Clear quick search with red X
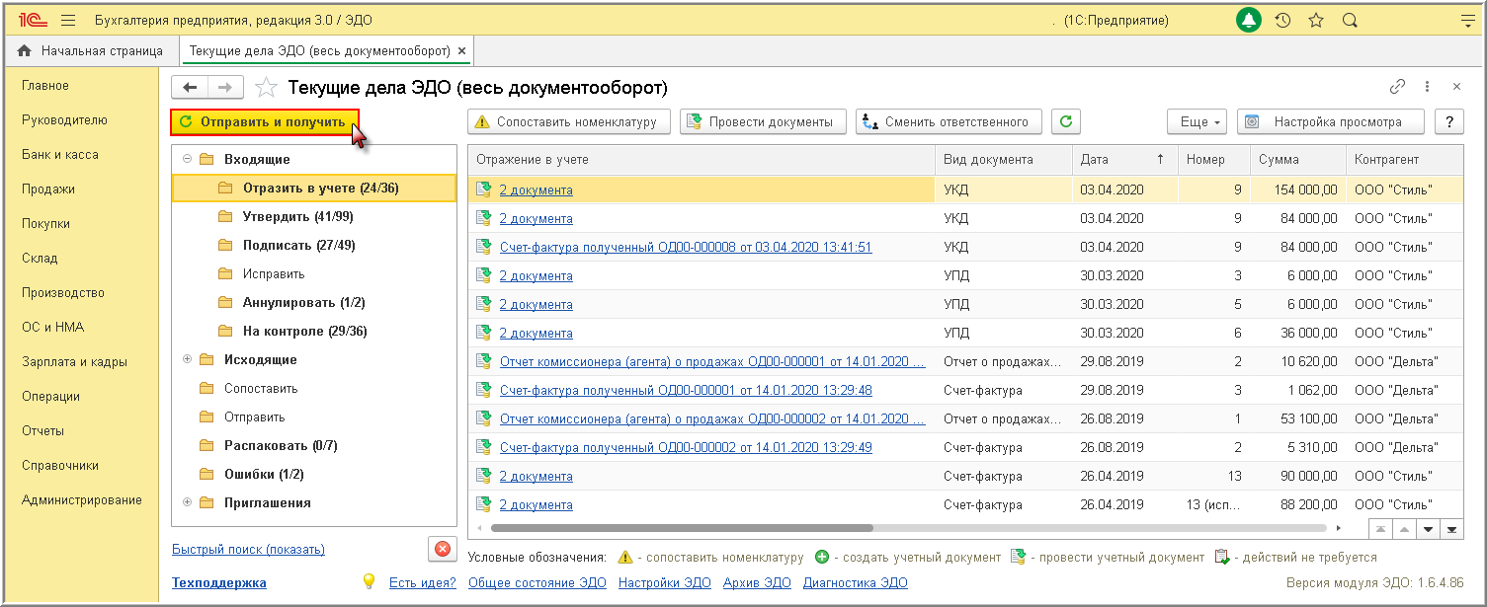 [x=442, y=550]
